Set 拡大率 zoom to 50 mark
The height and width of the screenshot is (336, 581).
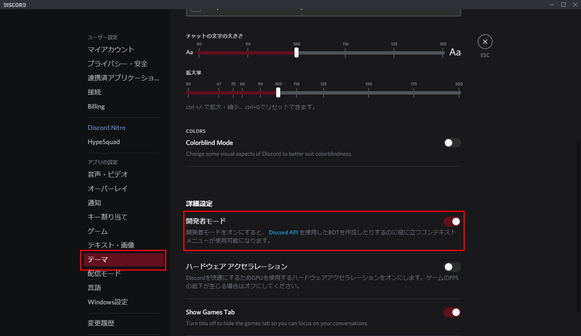[188, 92]
